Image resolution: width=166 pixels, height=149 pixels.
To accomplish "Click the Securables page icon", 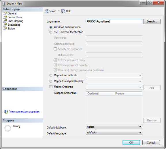I will pos(5,25).
